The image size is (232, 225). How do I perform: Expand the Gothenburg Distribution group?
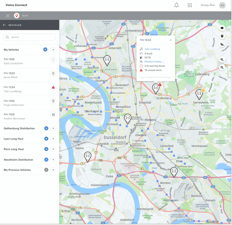coord(53,129)
